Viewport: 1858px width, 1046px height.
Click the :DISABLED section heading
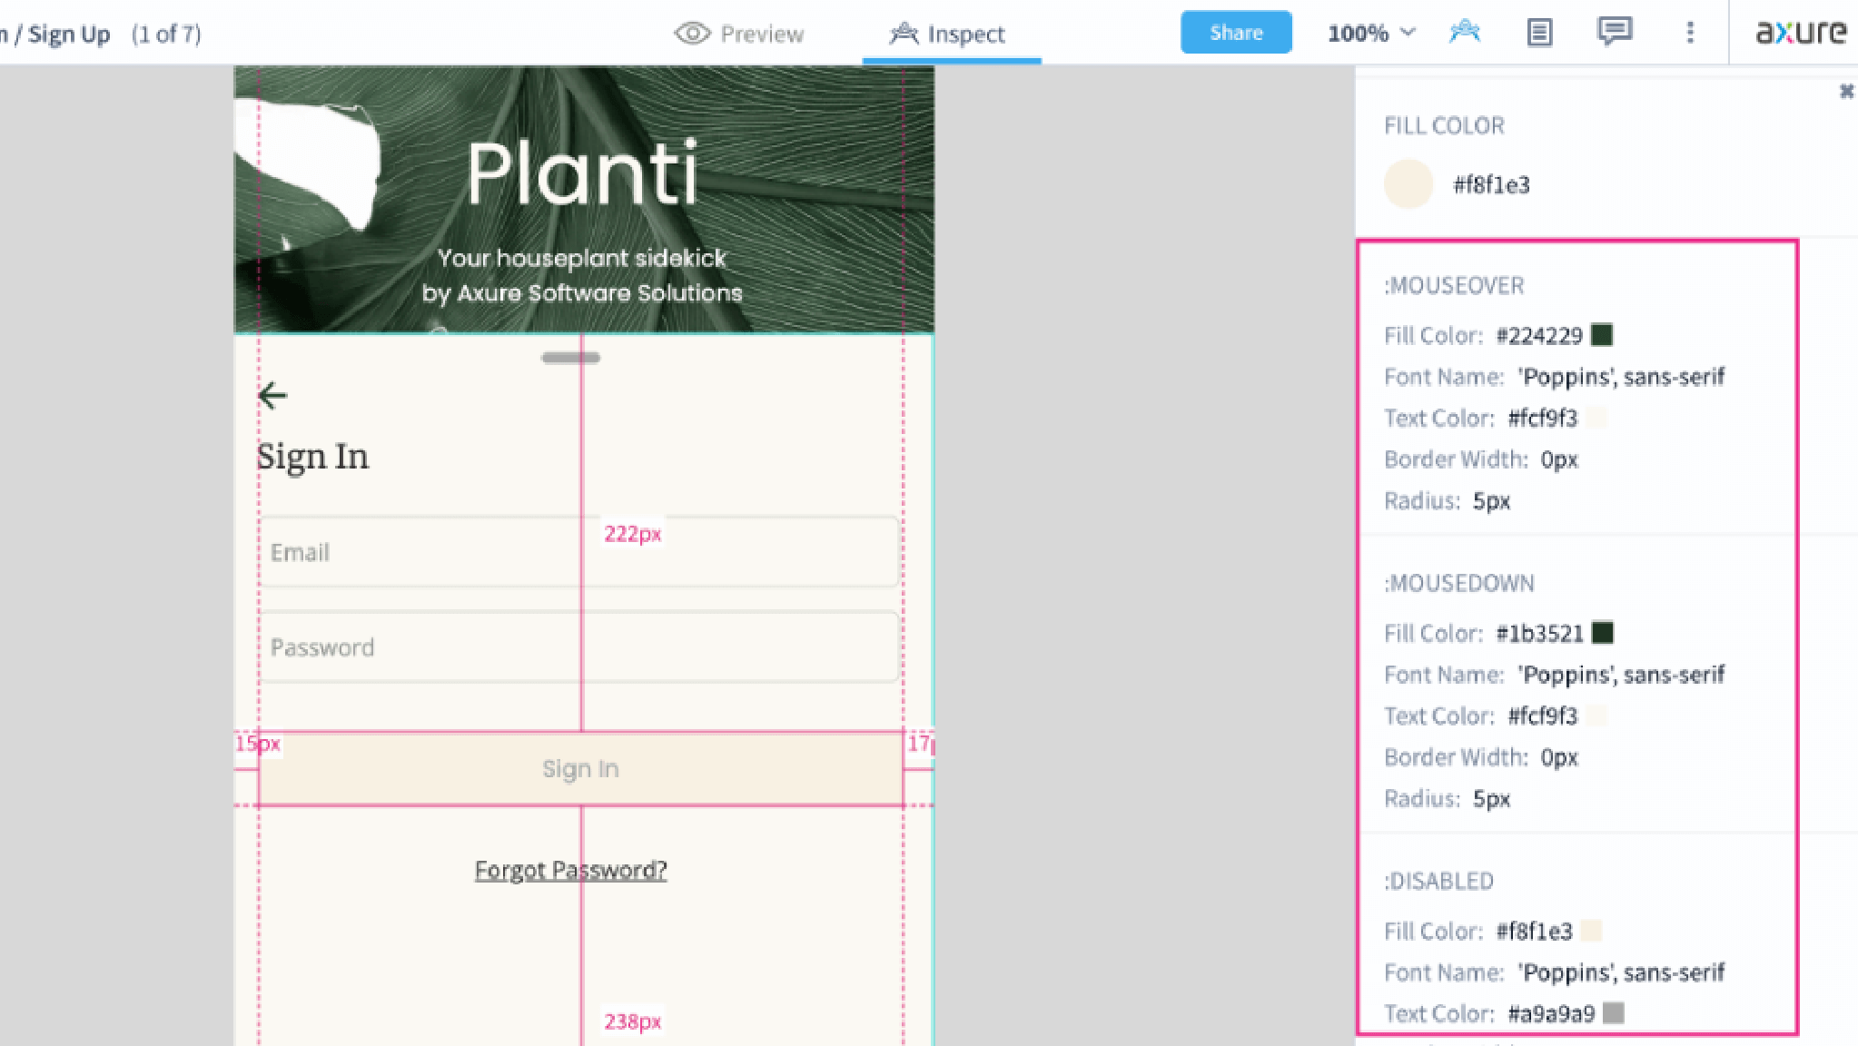pos(1438,882)
